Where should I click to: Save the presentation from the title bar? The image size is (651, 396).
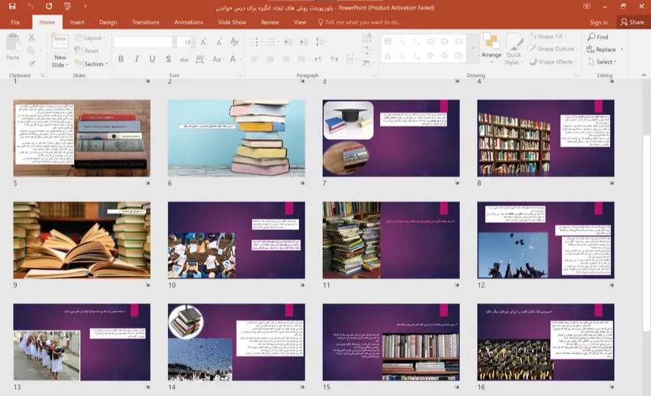(x=12, y=7)
